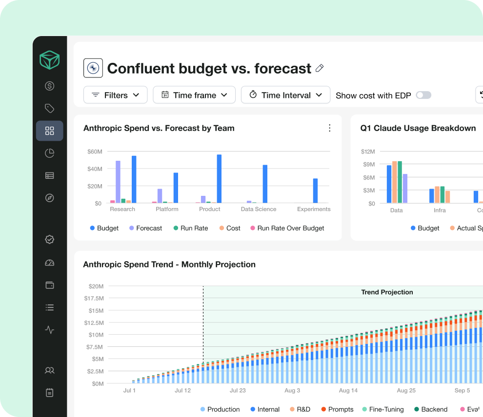Toggle the Internal legend item
Image resolution: width=483 pixels, height=417 pixels.
265,409
